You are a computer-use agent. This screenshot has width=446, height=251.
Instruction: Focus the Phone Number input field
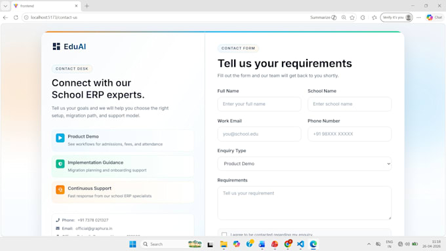pos(350,134)
